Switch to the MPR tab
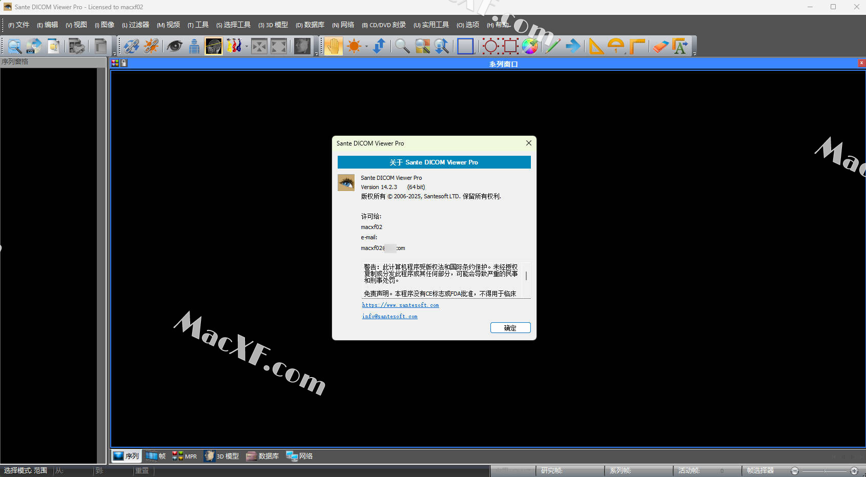 184,456
